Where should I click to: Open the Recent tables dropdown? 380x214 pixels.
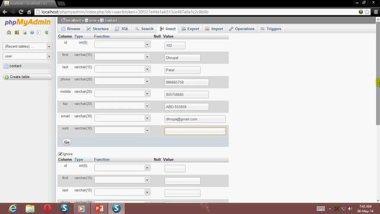(x=27, y=46)
